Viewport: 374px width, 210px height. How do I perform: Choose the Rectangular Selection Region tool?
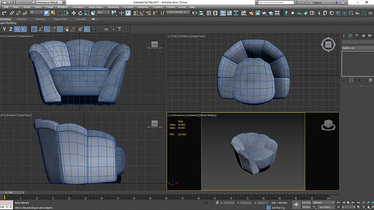click(x=60, y=13)
